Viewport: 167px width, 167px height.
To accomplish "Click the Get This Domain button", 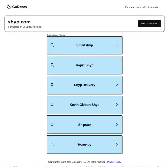I will (149, 23).
